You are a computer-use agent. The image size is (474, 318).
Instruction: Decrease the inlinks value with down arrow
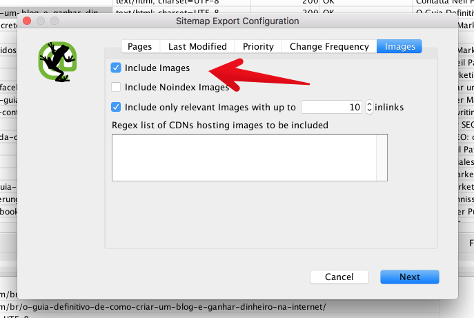(369, 110)
